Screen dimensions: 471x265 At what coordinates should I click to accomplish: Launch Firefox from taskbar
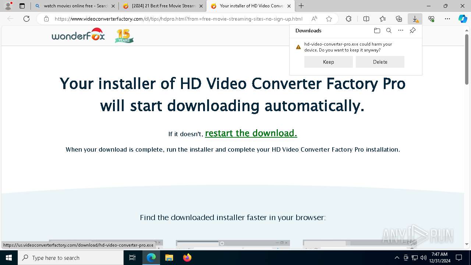[x=187, y=258]
